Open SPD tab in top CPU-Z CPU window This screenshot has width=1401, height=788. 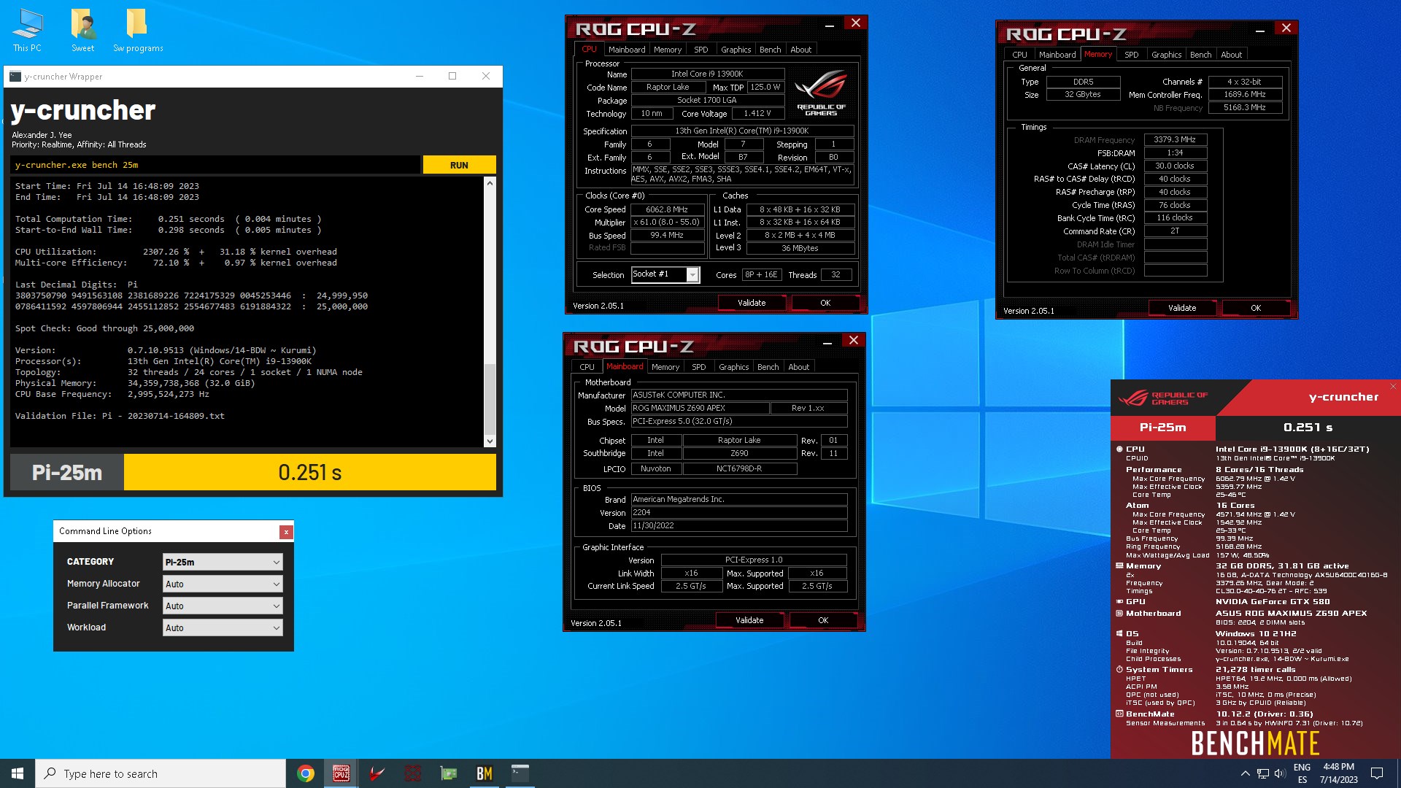pyautogui.click(x=700, y=50)
